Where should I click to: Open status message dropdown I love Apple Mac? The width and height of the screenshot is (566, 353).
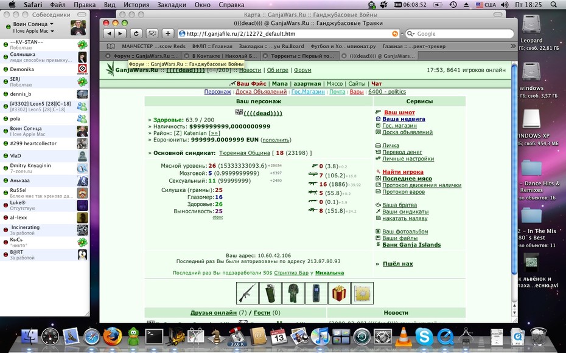pyautogui.click(x=52, y=31)
